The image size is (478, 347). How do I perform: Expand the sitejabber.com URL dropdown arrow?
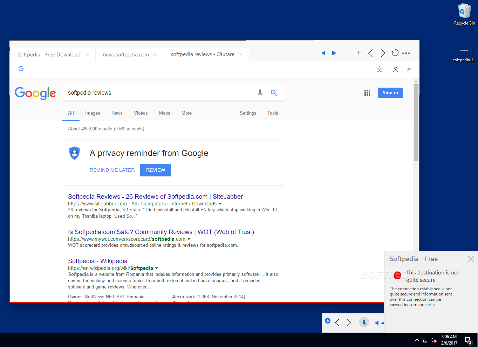click(x=220, y=204)
